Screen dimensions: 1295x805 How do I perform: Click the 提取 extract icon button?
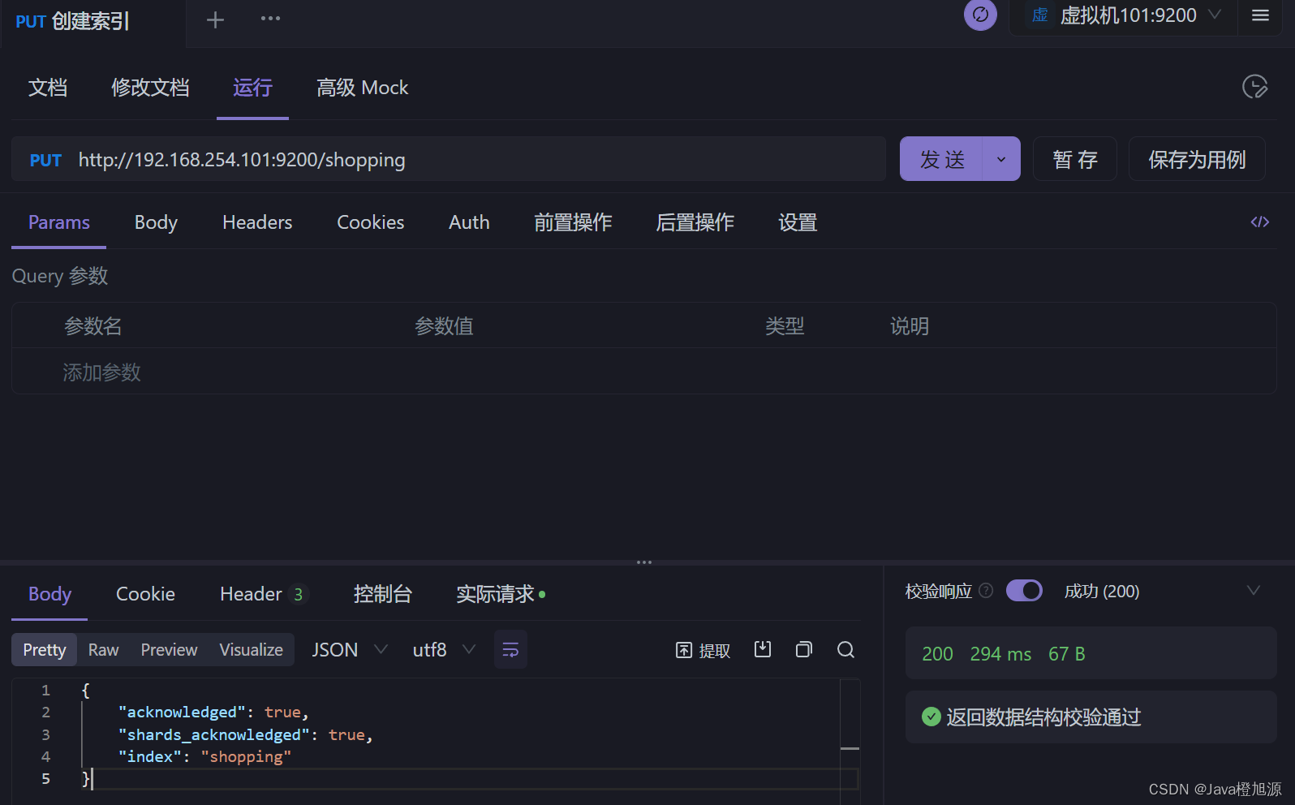[x=703, y=650]
